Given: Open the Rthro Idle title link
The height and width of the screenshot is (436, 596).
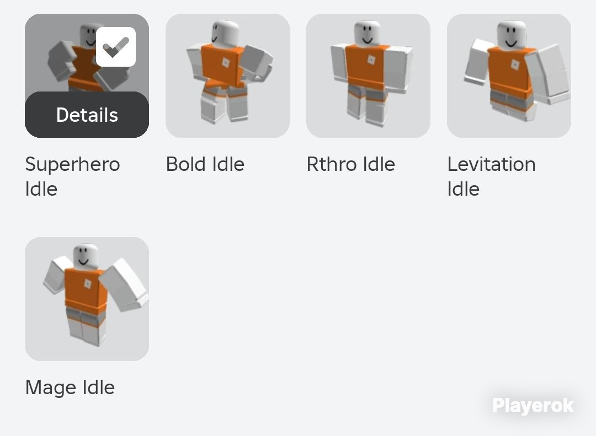Looking at the screenshot, I should [351, 164].
